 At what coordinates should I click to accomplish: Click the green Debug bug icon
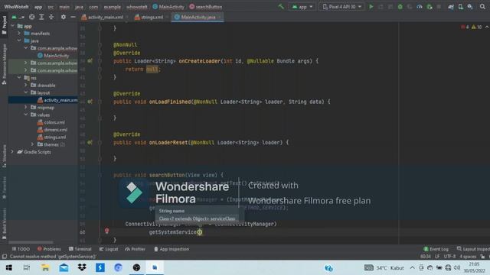point(400,7)
